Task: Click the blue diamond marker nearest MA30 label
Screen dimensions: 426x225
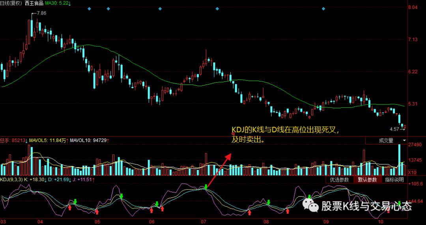Action: coord(90,9)
